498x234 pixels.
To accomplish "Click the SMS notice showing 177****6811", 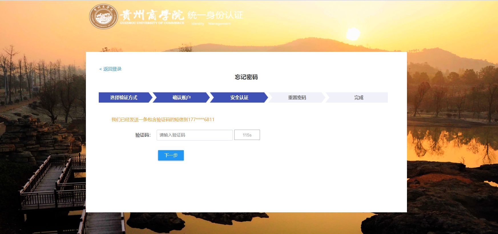I will tap(163, 120).
